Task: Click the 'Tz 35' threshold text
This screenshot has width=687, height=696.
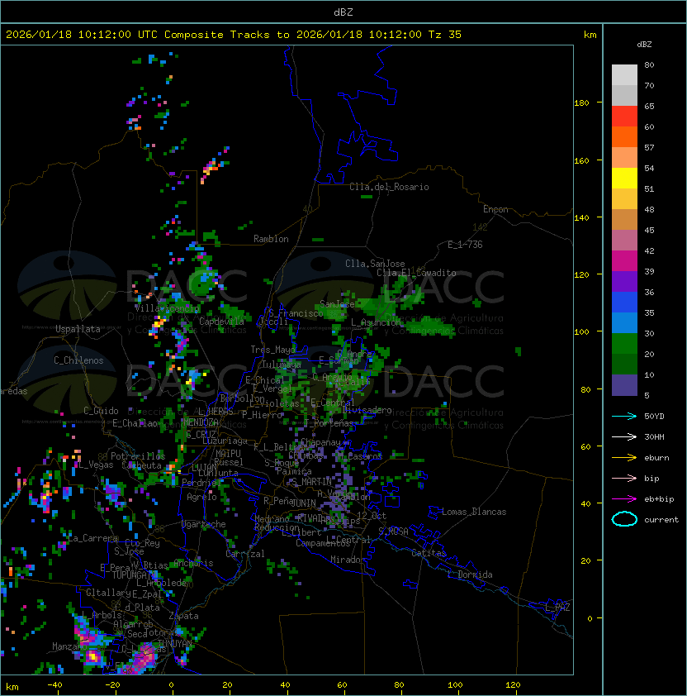Action: pyautogui.click(x=445, y=35)
